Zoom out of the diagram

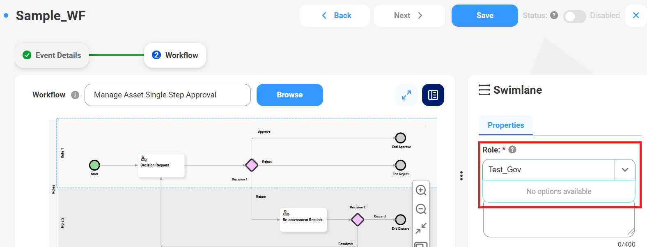click(421, 209)
